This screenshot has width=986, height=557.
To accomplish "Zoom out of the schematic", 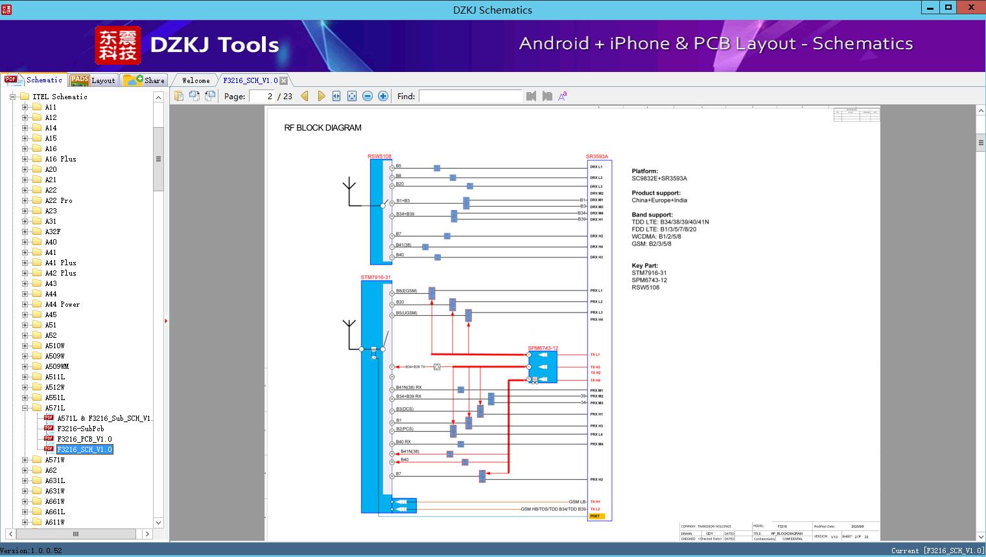I will pos(368,96).
